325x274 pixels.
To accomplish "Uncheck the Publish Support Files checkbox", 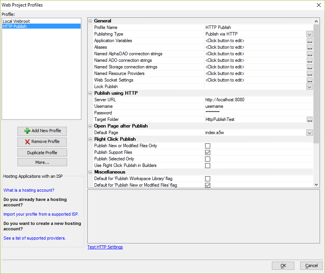I will tap(207, 152).
